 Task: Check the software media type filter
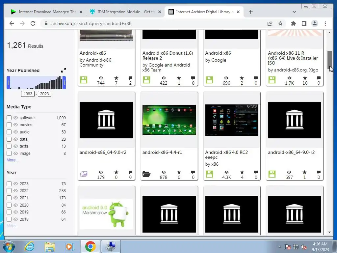tap(9, 118)
